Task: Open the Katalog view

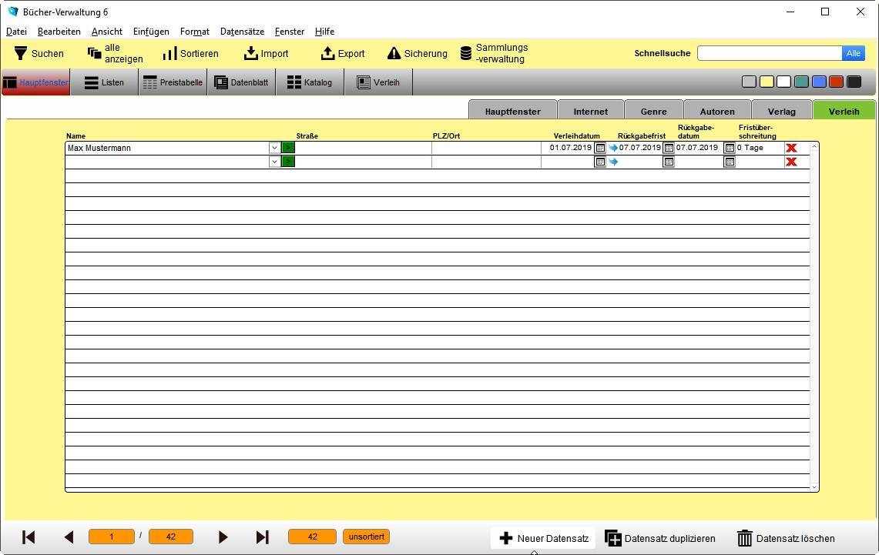Action: tap(310, 82)
